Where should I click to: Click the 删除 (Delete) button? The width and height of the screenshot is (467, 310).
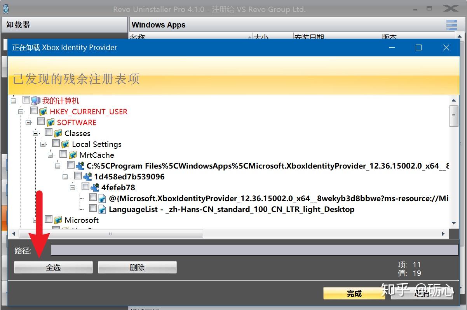[137, 267]
